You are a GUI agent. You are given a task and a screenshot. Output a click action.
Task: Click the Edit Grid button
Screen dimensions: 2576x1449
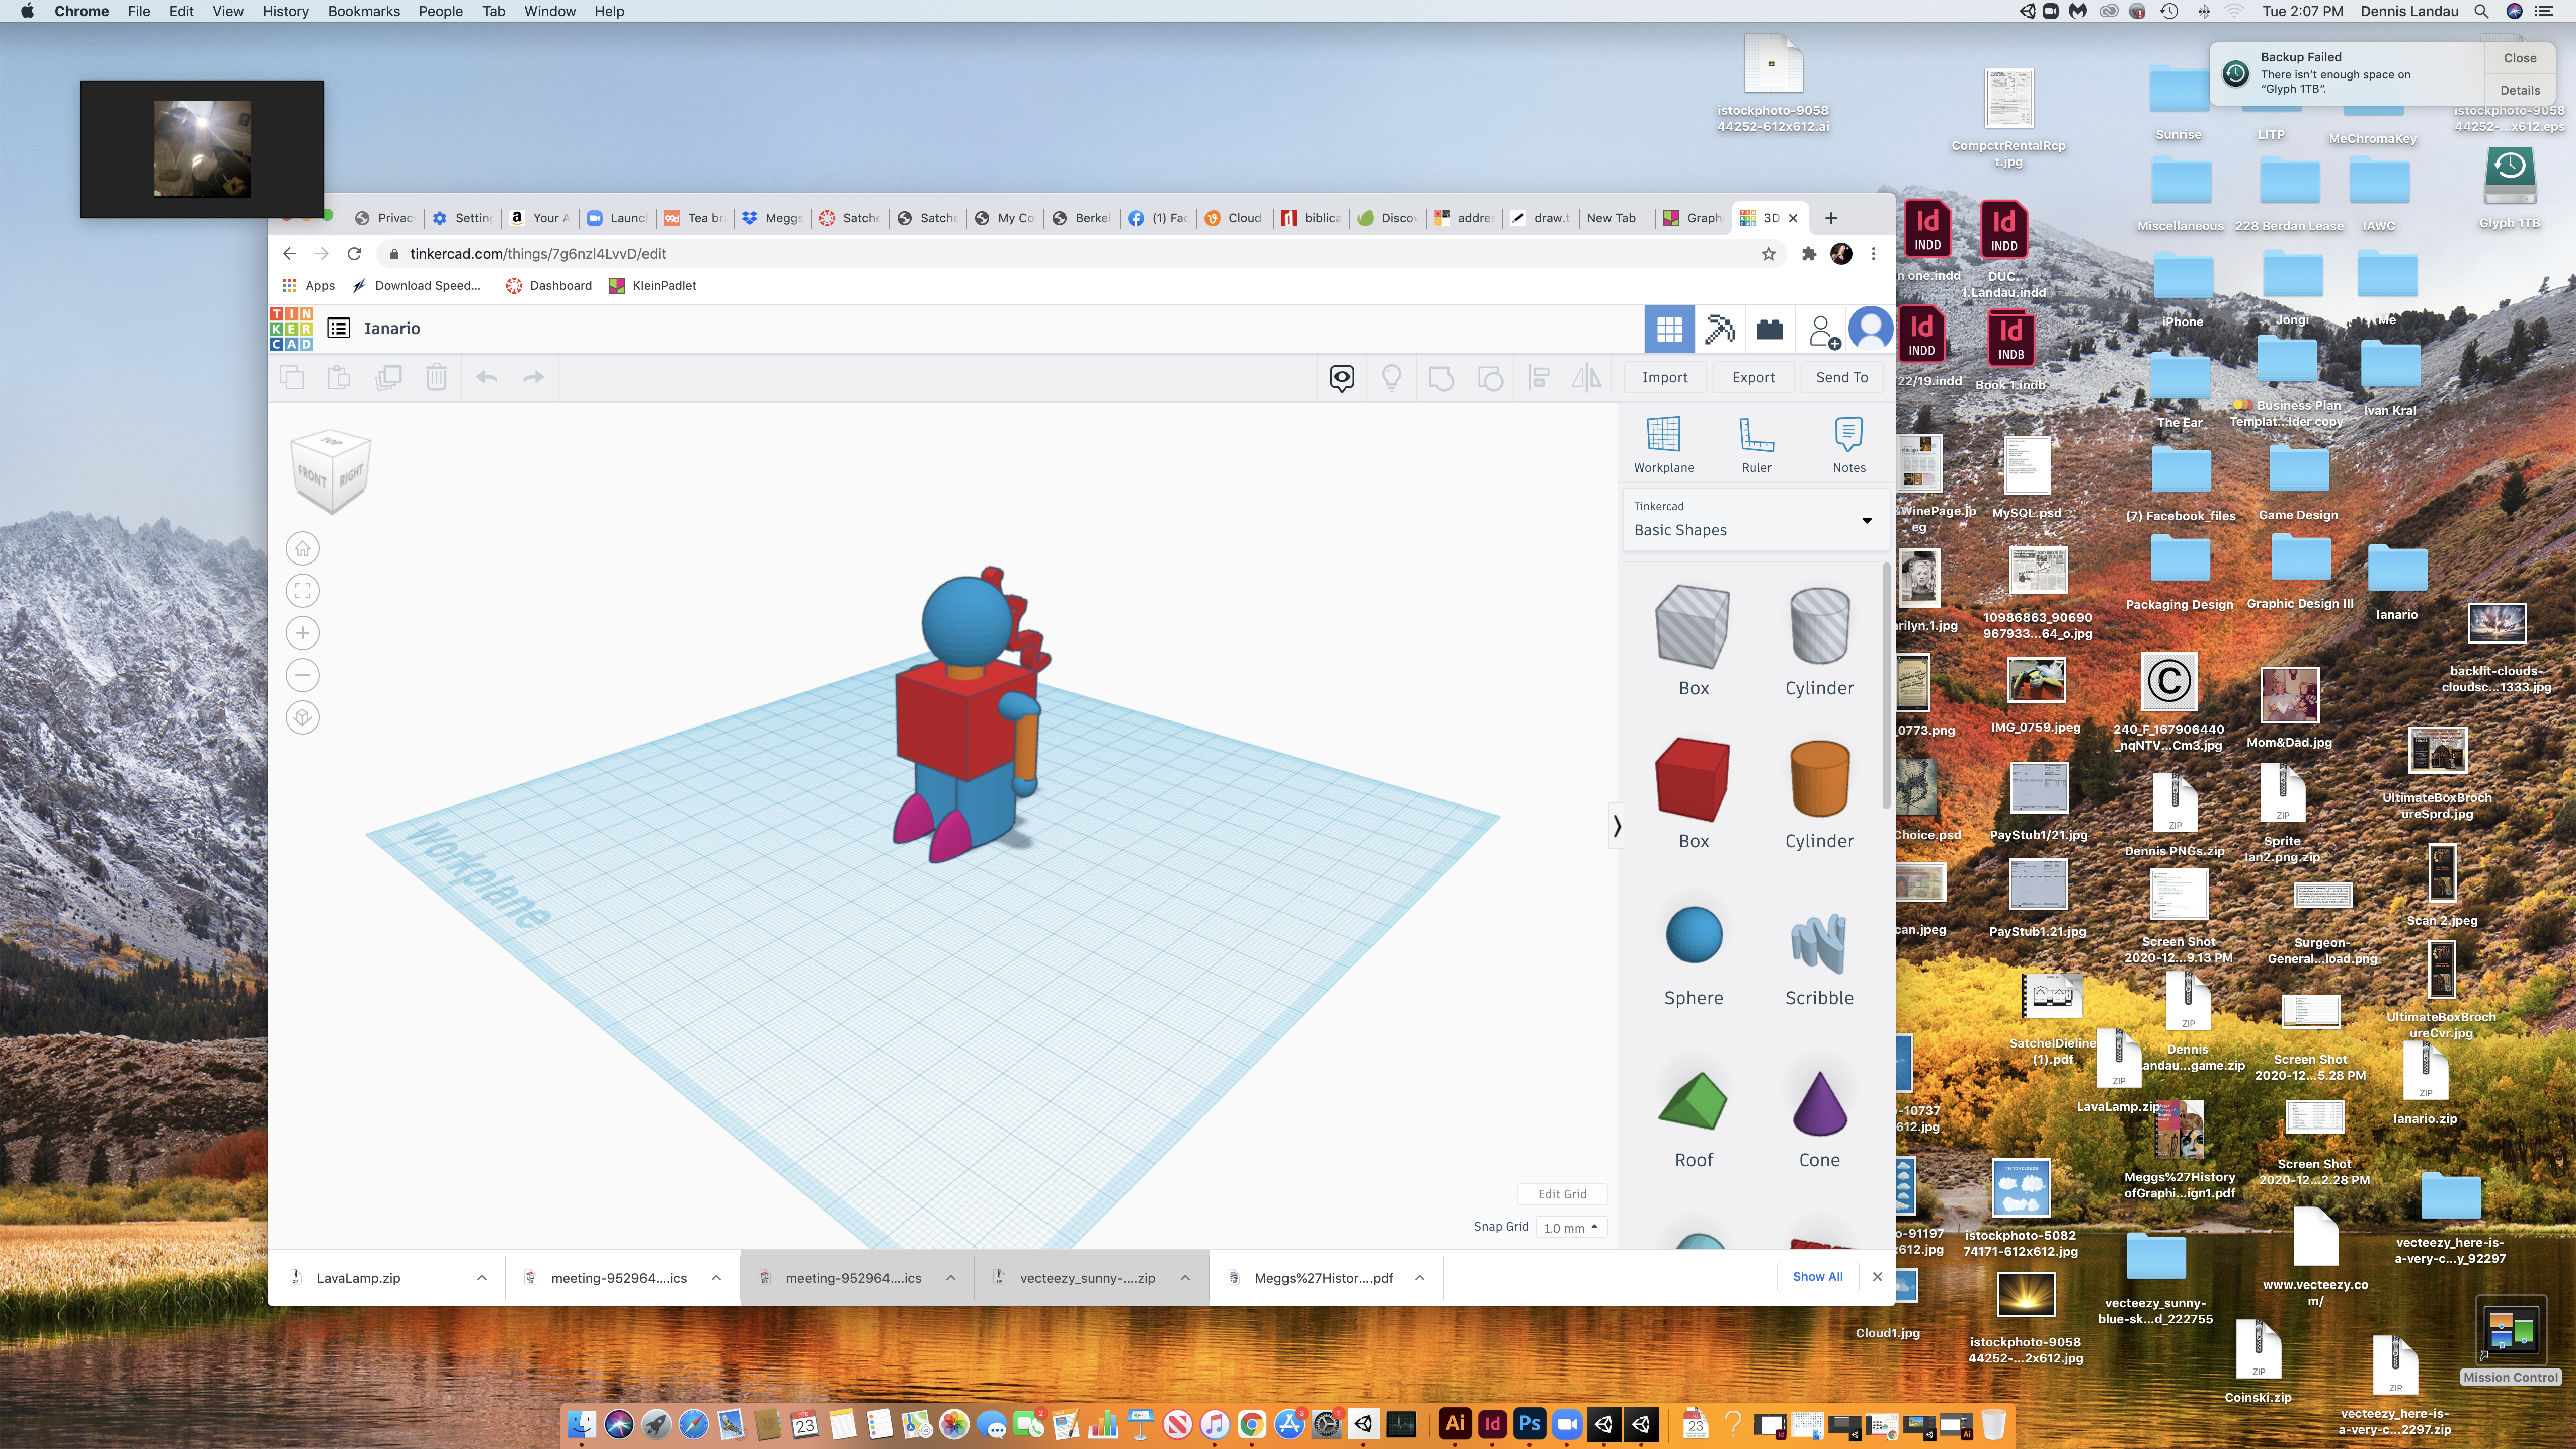[x=1561, y=1194]
